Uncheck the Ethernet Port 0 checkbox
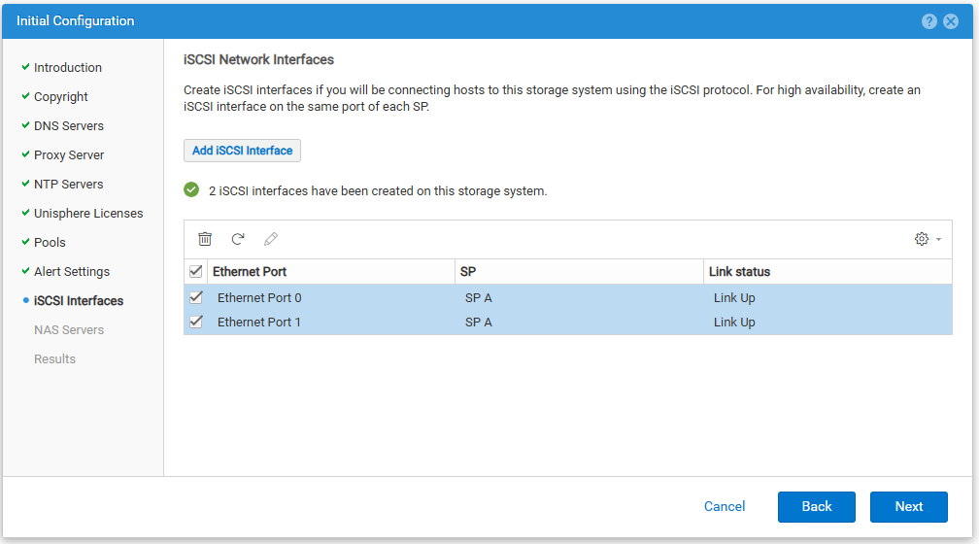This screenshot has height=544, width=979. [x=196, y=297]
